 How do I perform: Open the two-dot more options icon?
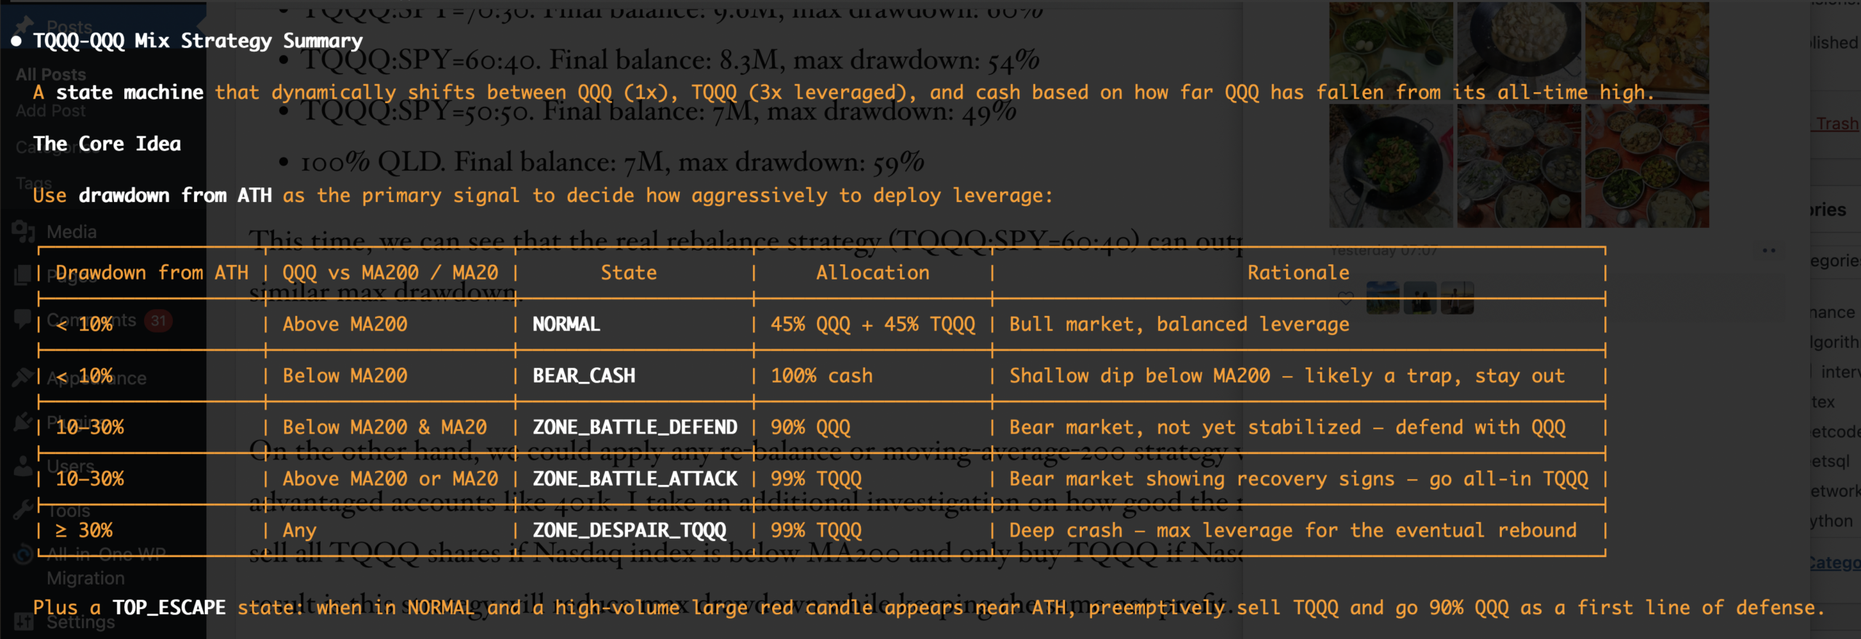tap(1769, 251)
